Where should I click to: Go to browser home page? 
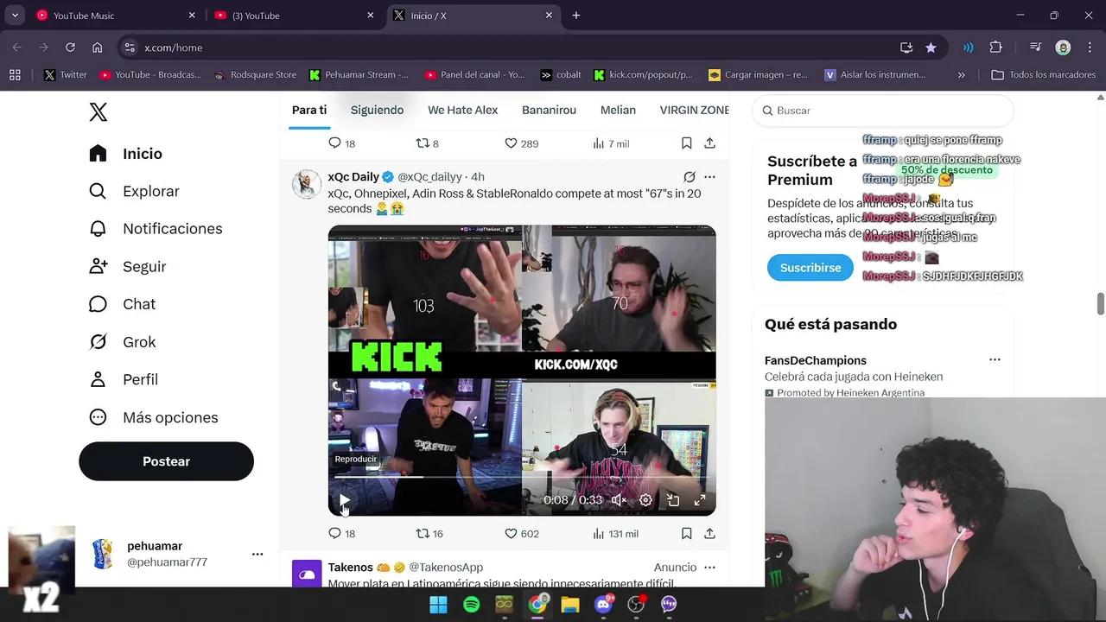[x=97, y=48]
